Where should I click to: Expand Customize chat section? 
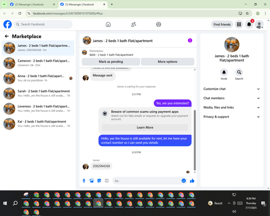[232, 89]
